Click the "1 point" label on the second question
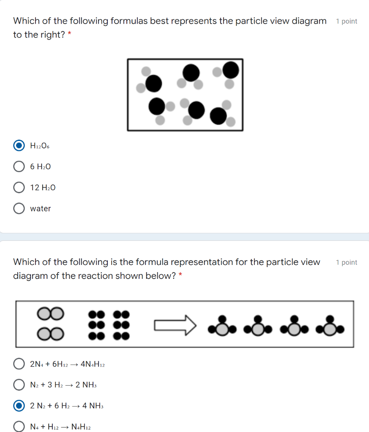 point(347,262)
